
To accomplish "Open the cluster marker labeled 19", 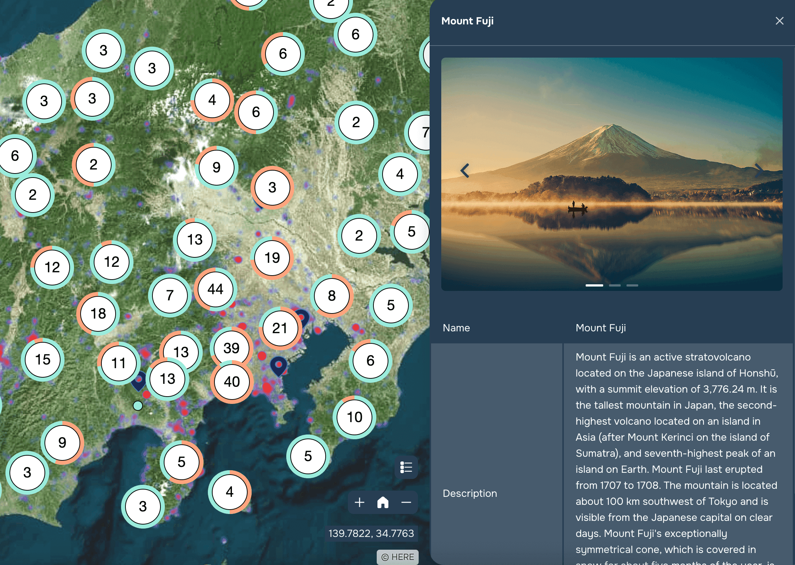I will pyautogui.click(x=272, y=258).
